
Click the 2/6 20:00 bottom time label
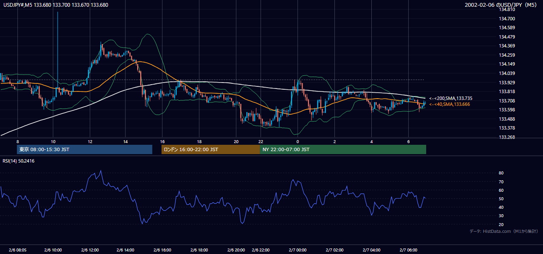click(236, 250)
